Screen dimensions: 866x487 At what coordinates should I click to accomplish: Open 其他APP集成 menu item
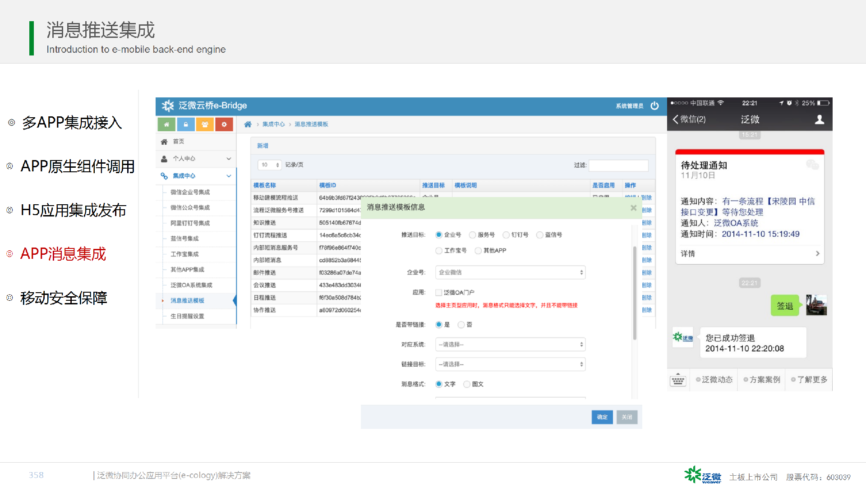coord(187,270)
